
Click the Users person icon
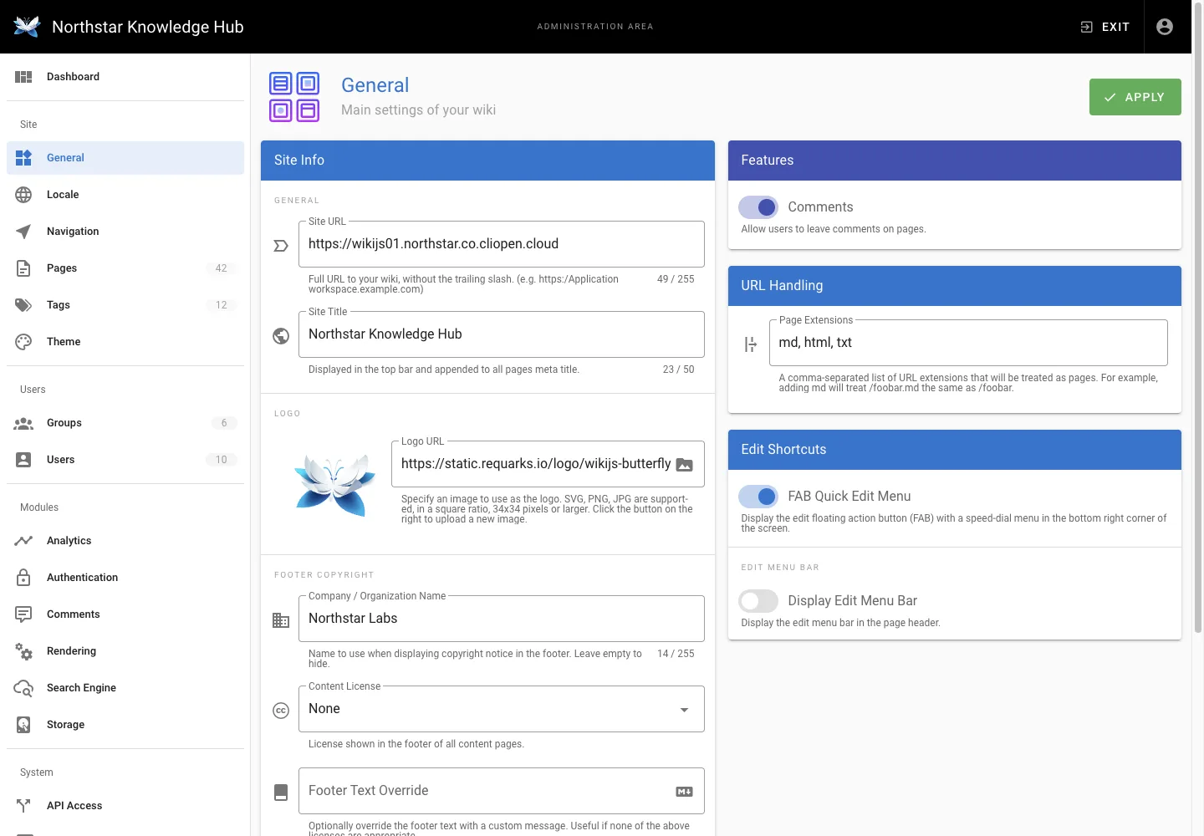23,460
